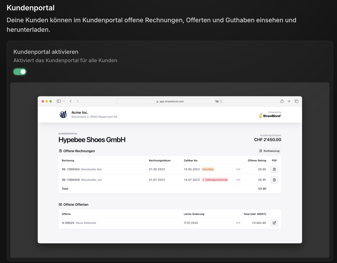Click the red close window dot in preview
Screen dimensions: 337x263
tap(43, 101)
